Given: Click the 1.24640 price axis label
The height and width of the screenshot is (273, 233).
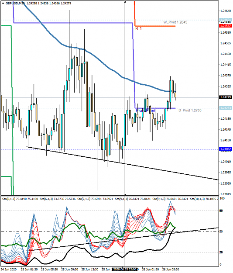Looking at the screenshot, I should coord(226,11).
